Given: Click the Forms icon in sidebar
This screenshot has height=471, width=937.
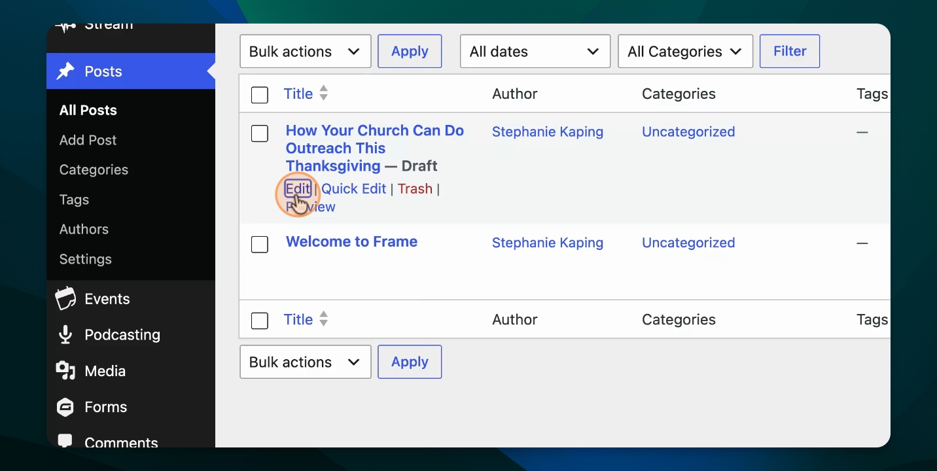Looking at the screenshot, I should coord(65,407).
